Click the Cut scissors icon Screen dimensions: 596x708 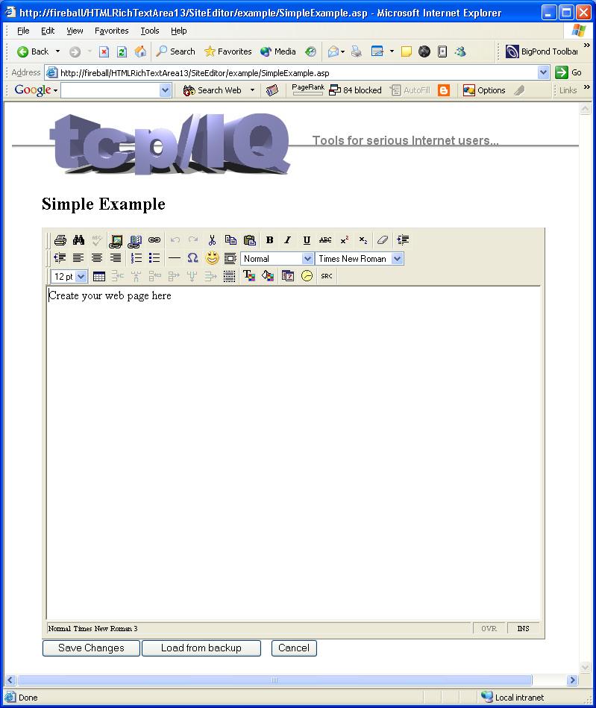[212, 240]
